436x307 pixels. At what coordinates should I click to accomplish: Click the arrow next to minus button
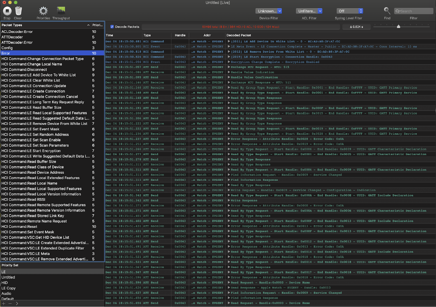17,304
